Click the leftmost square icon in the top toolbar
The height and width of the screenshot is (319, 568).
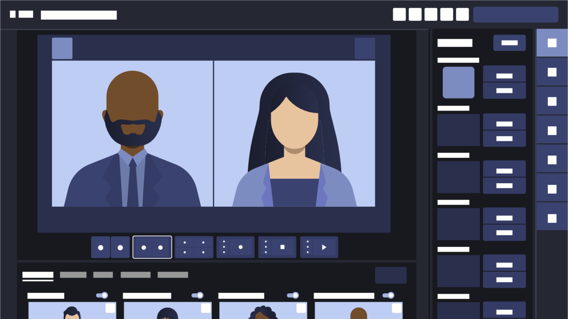[x=399, y=14]
